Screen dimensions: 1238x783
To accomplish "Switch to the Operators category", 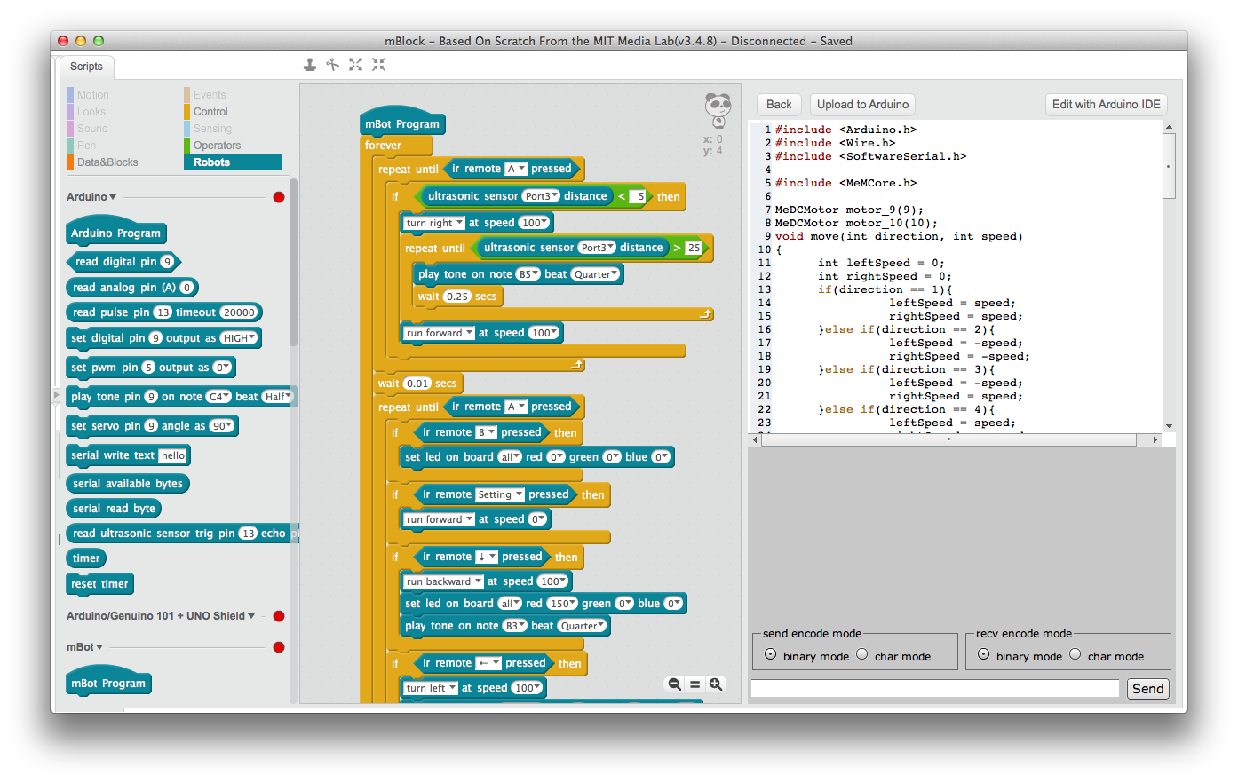I will [x=217, y=146].
